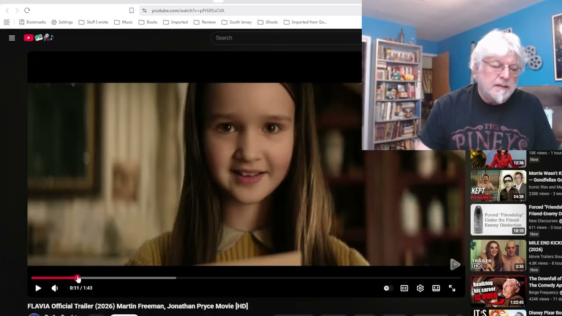Click the address bar URL
Viewport: 562px width, 316px height.
(188, 11)
